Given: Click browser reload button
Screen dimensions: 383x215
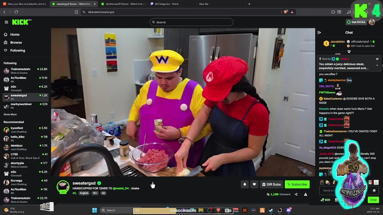Looking at the screenshot, I should pos(16,12).
